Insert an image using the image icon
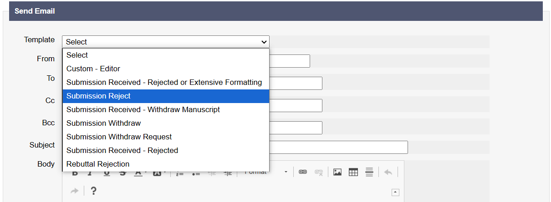The height and width of the screenshot is (202, 551). [337, 172]
